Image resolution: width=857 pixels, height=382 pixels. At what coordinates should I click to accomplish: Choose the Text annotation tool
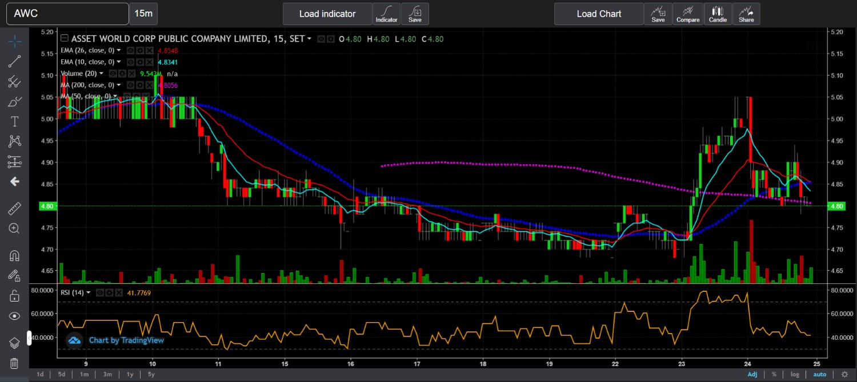(15, 121)
